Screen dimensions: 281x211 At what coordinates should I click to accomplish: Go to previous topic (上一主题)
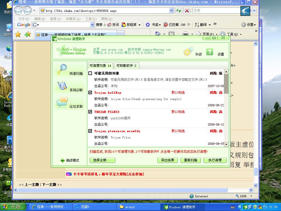(x=32, y=185)
